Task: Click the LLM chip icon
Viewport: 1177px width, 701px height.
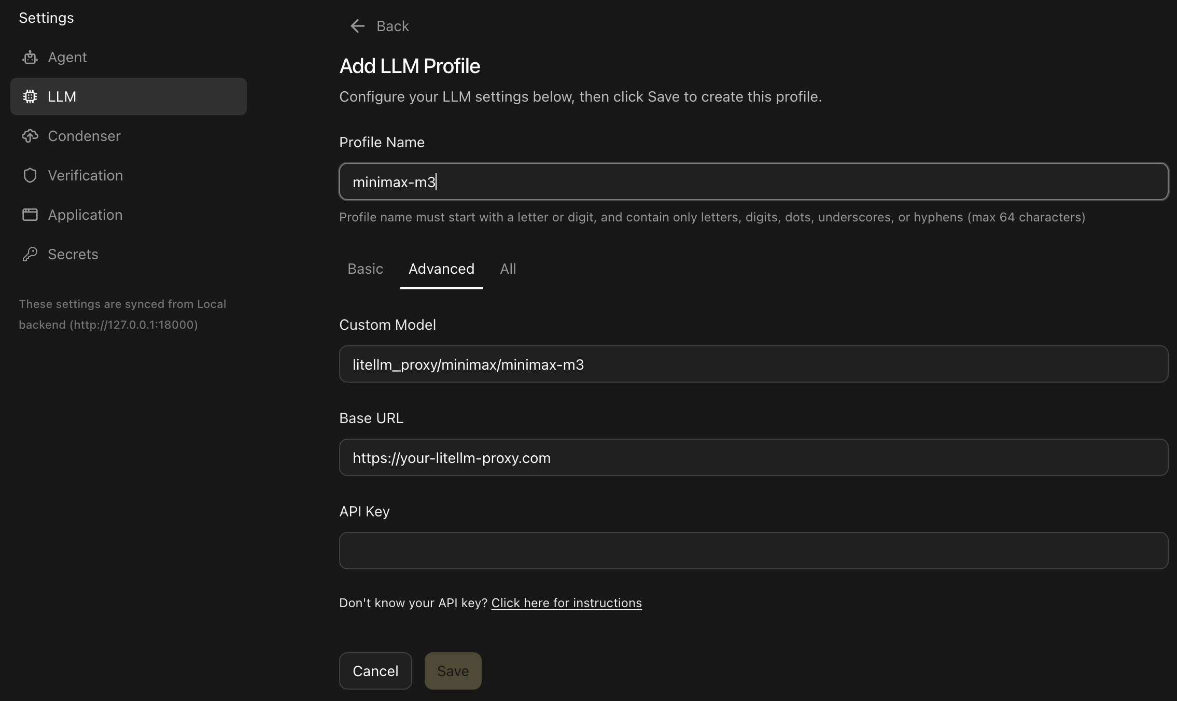Action: click(x=30, y=96)
